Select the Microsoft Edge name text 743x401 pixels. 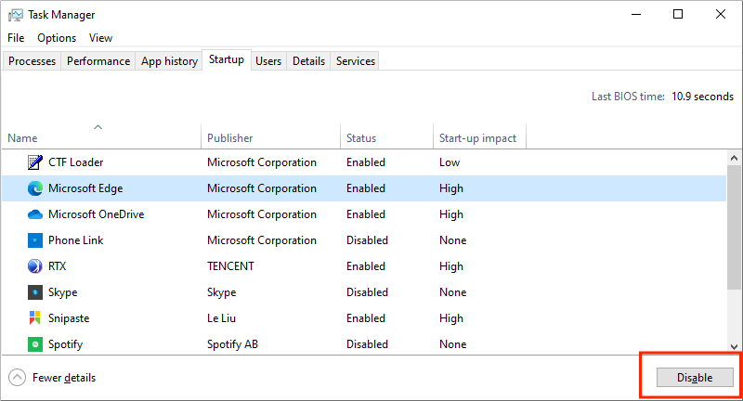(85, 188)
